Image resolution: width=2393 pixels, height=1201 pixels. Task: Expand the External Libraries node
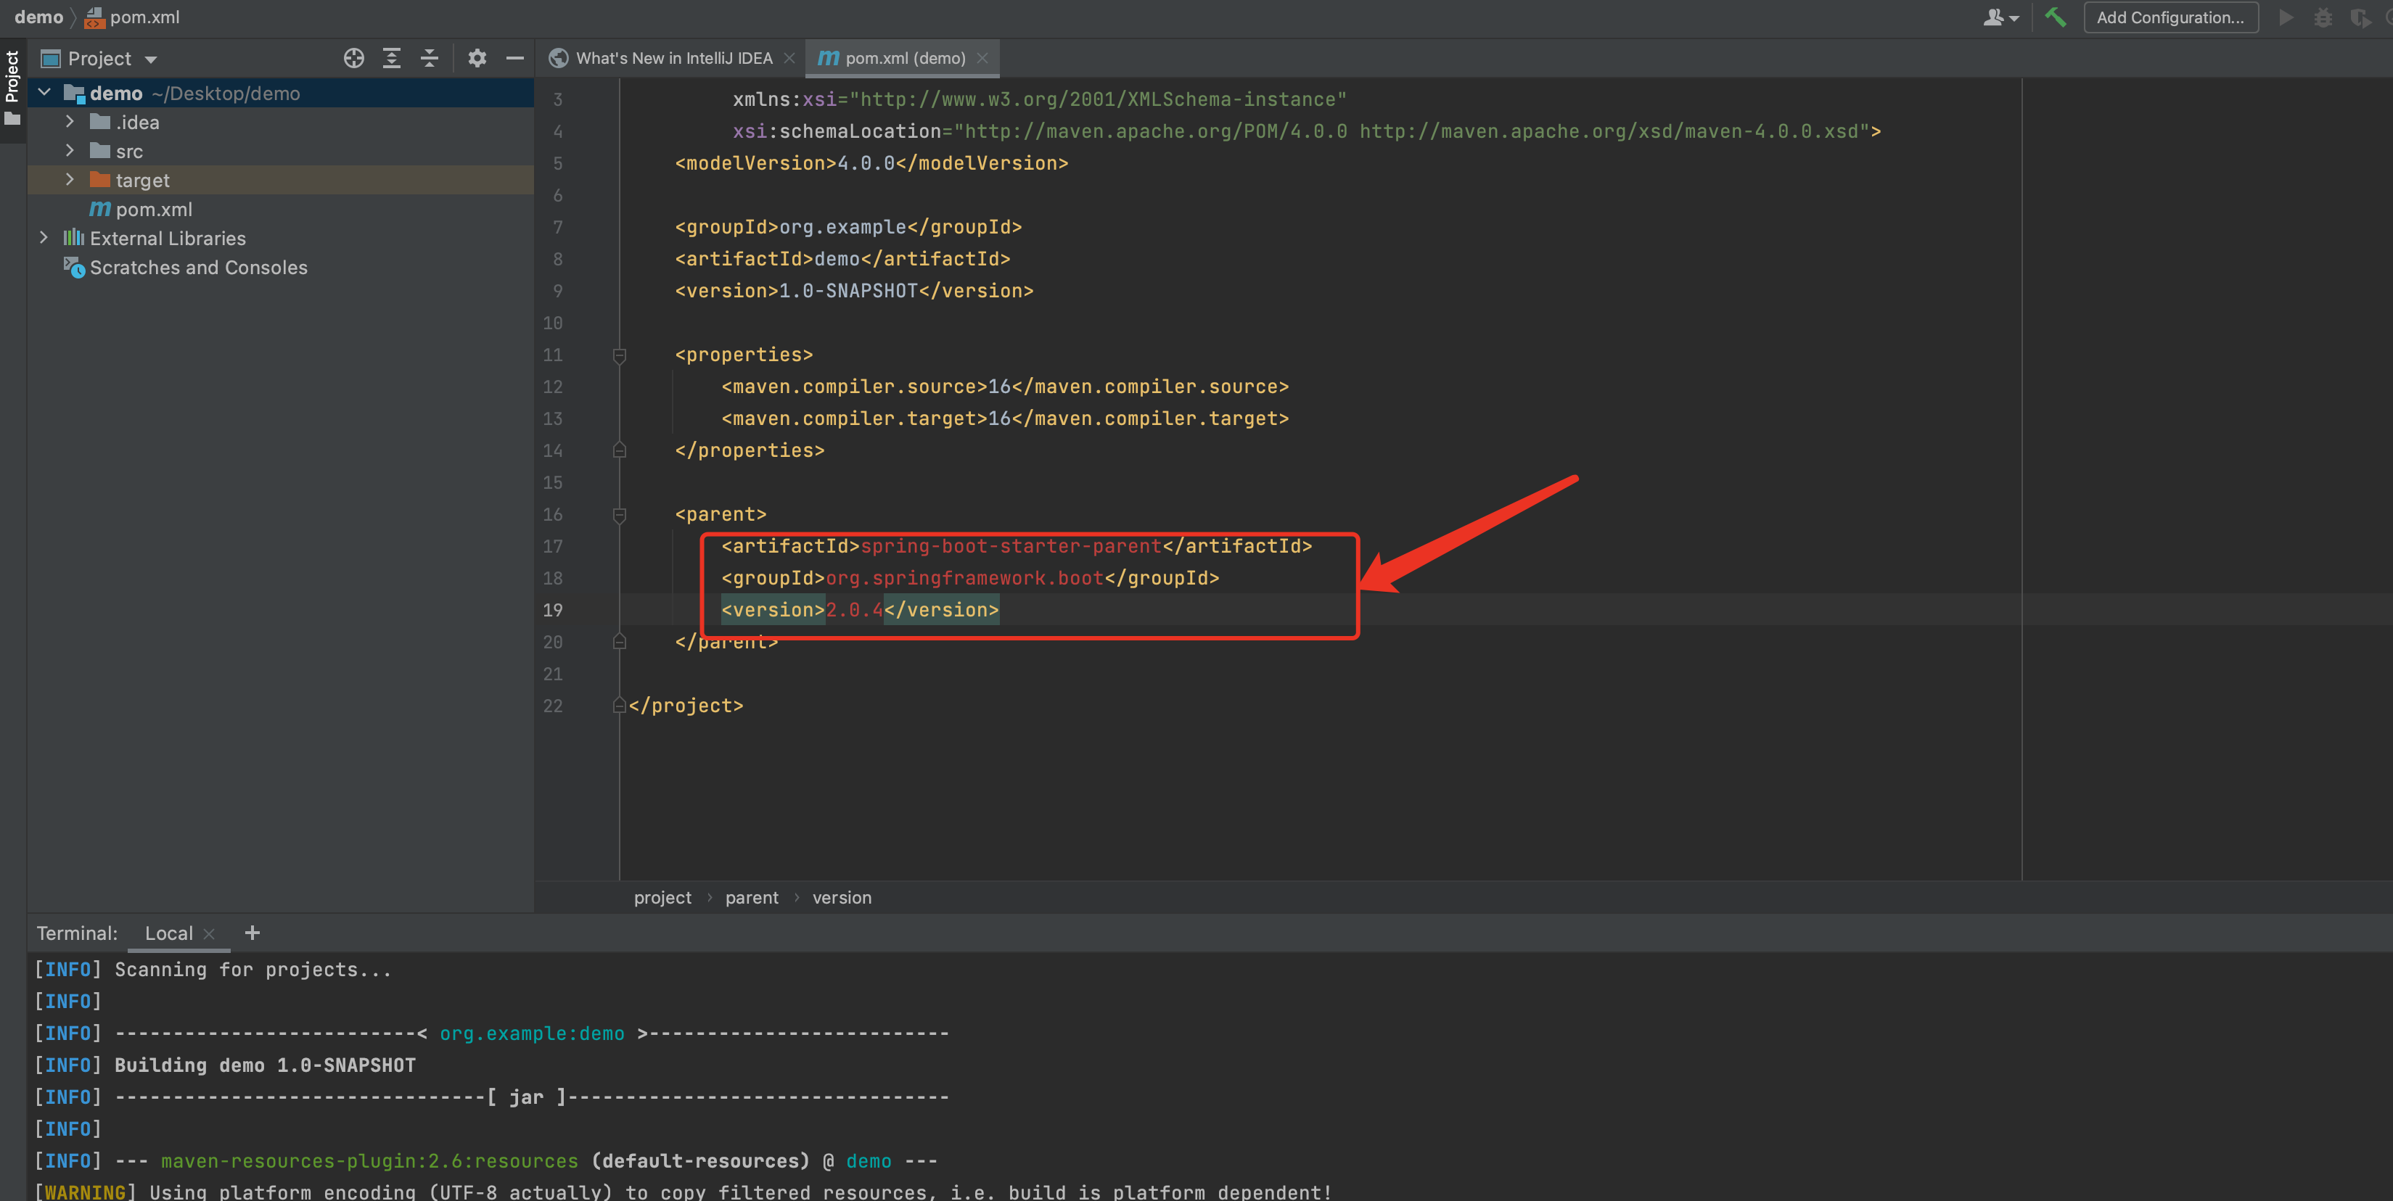(44, 238)
